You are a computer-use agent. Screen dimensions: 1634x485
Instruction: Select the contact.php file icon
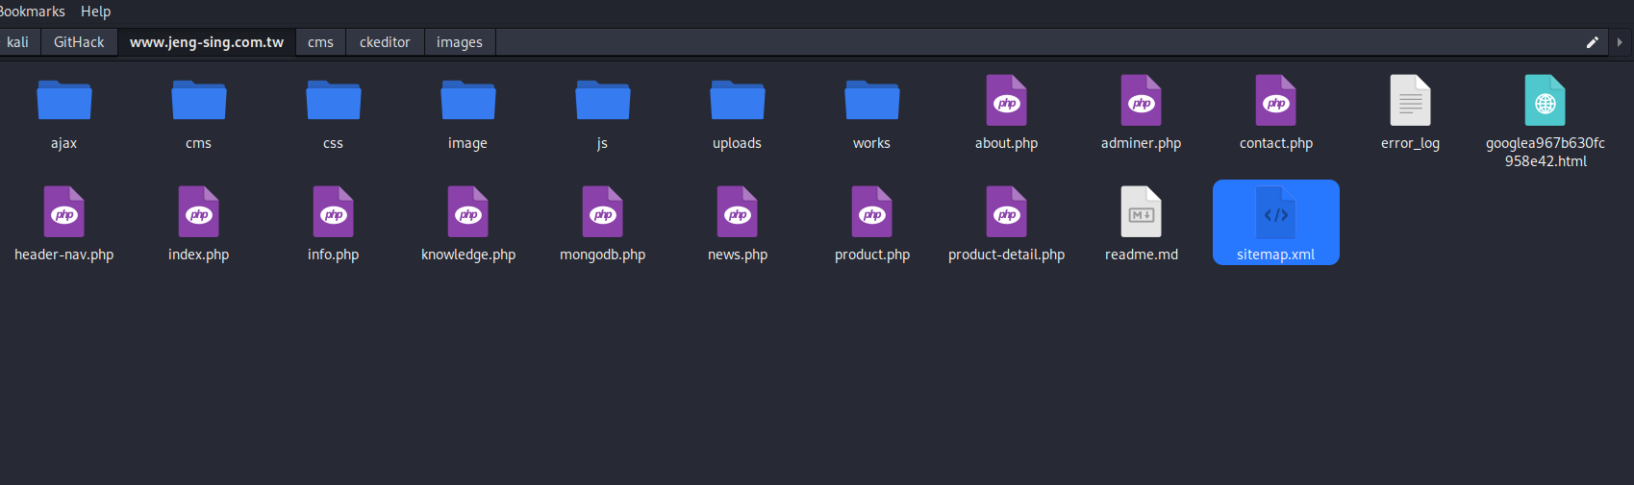click(1276, 100)
